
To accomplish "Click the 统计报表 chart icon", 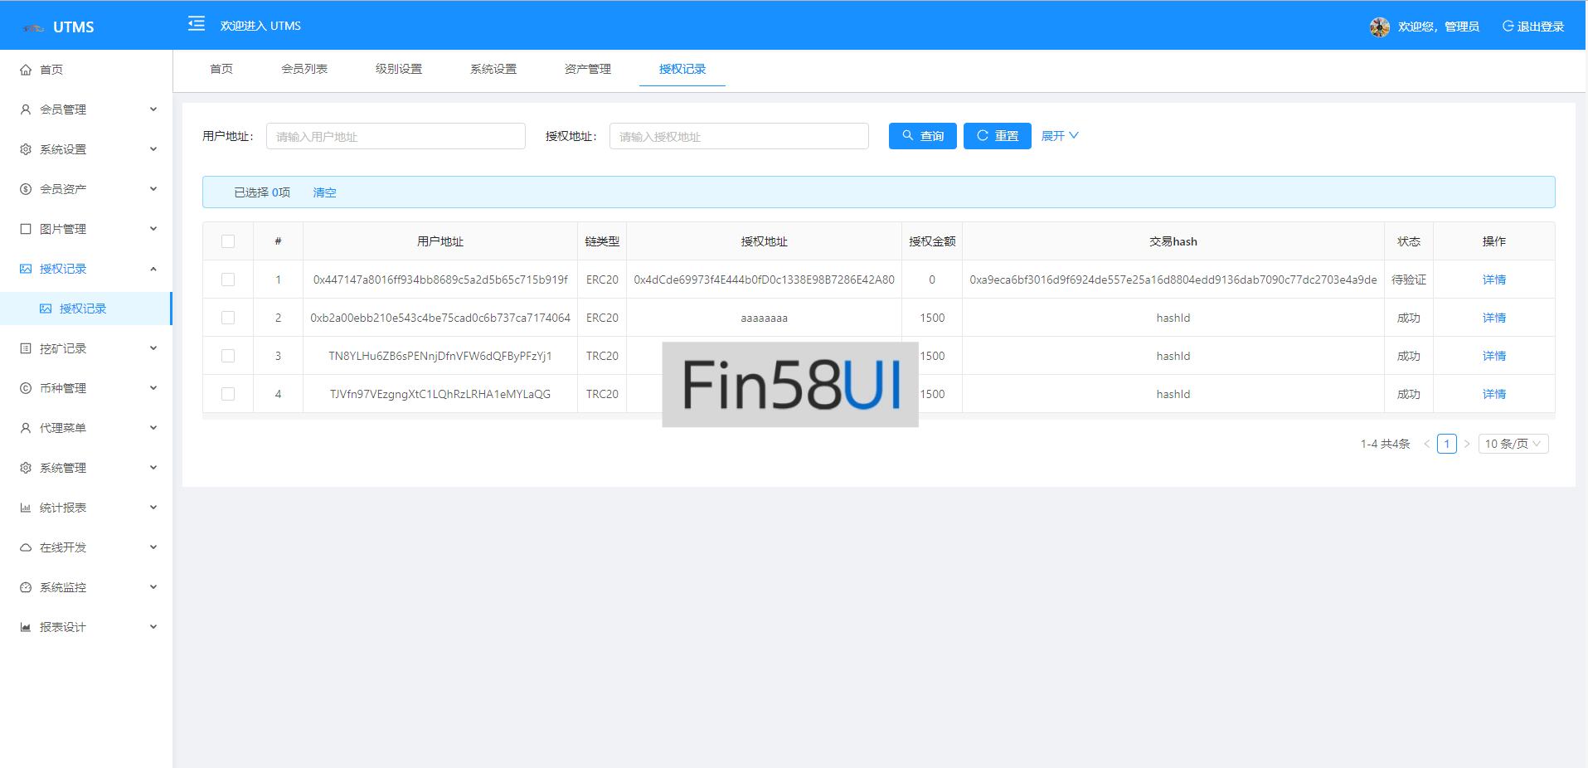I will (26, 508).
